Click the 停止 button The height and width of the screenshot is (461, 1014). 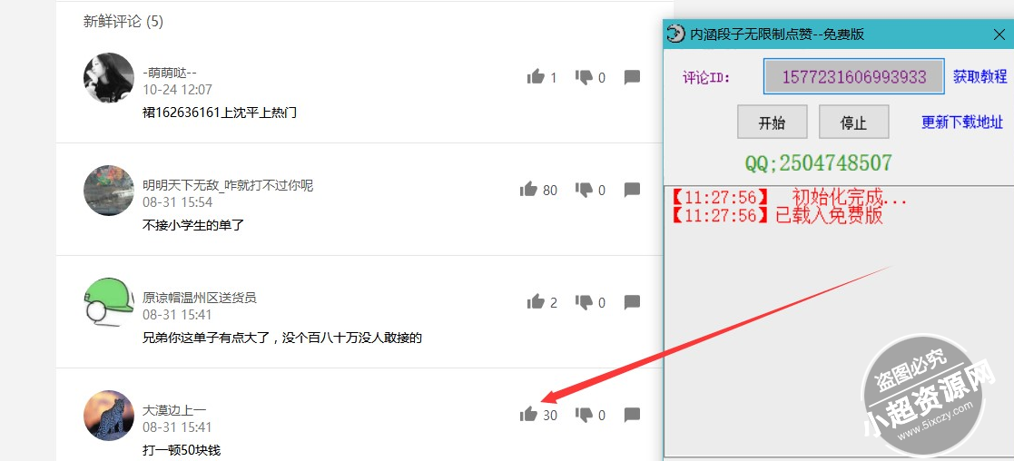[x=853, y=123]
